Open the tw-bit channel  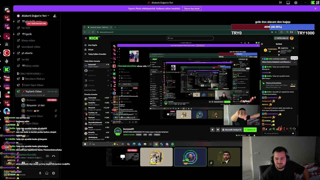click(37, 59)
